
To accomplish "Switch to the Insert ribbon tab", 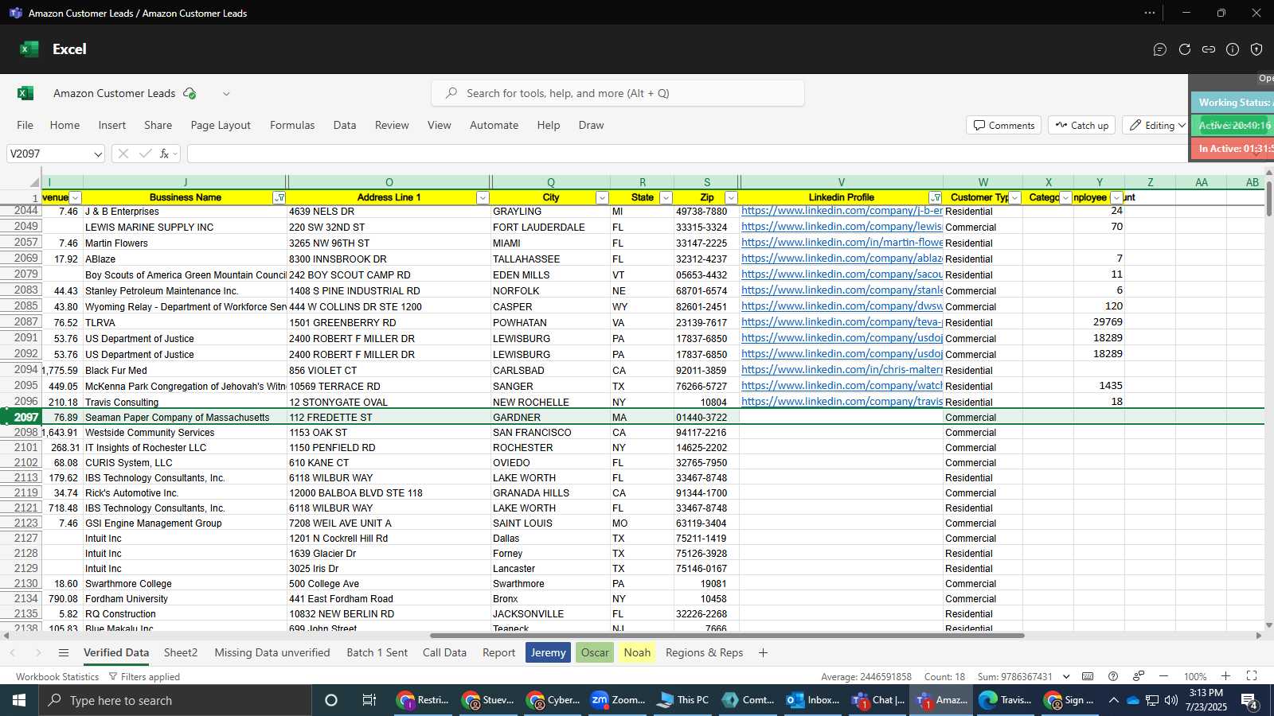I will [112, 125].
